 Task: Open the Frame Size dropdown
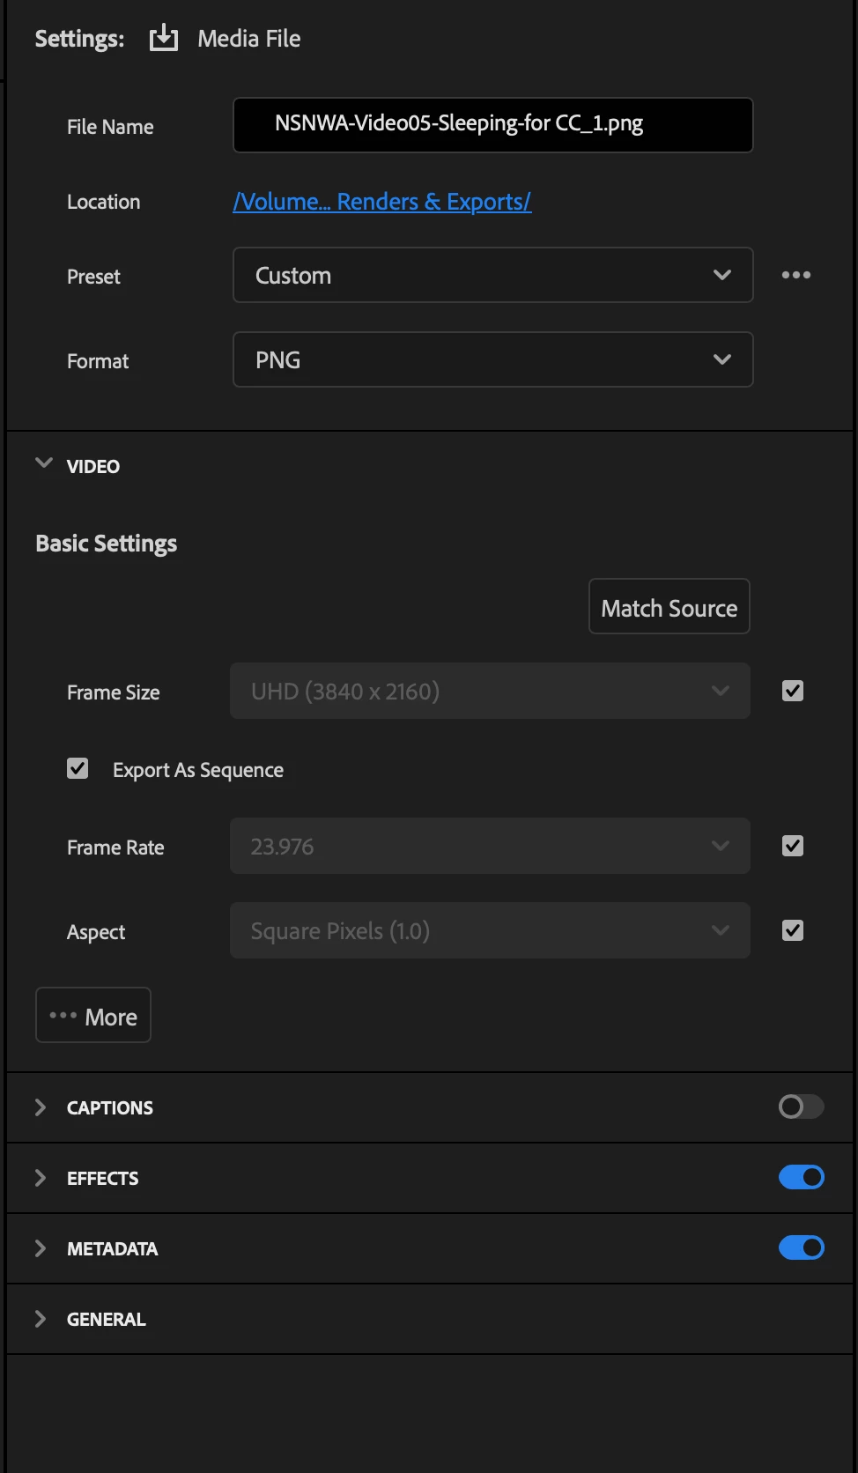coord(490,691)
